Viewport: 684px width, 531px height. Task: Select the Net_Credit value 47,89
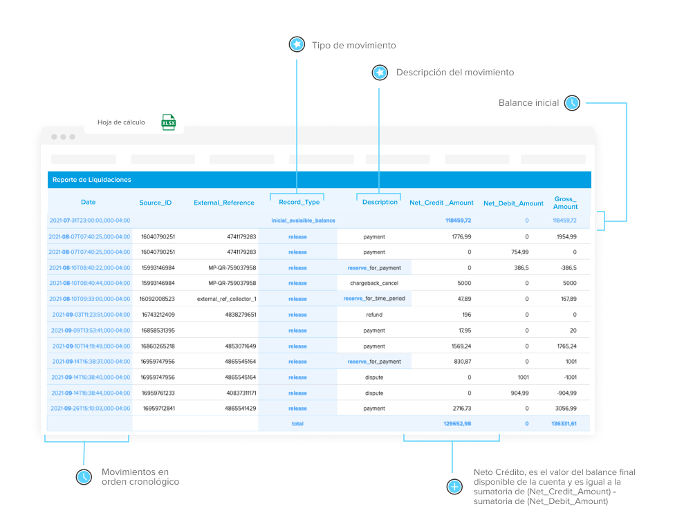click(x=464, y=299)
